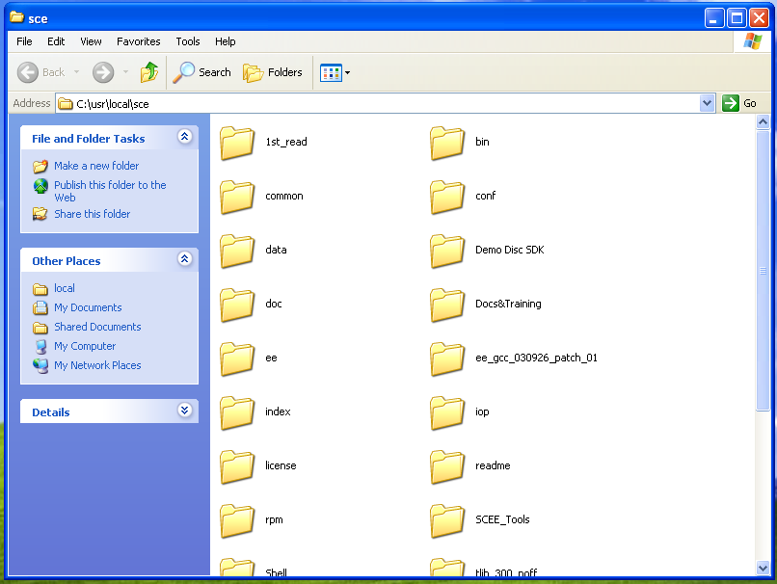Expand the Details panel

pos(185,411)
